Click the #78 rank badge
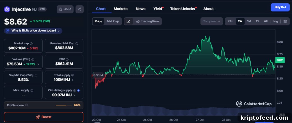 click(42, 9)
